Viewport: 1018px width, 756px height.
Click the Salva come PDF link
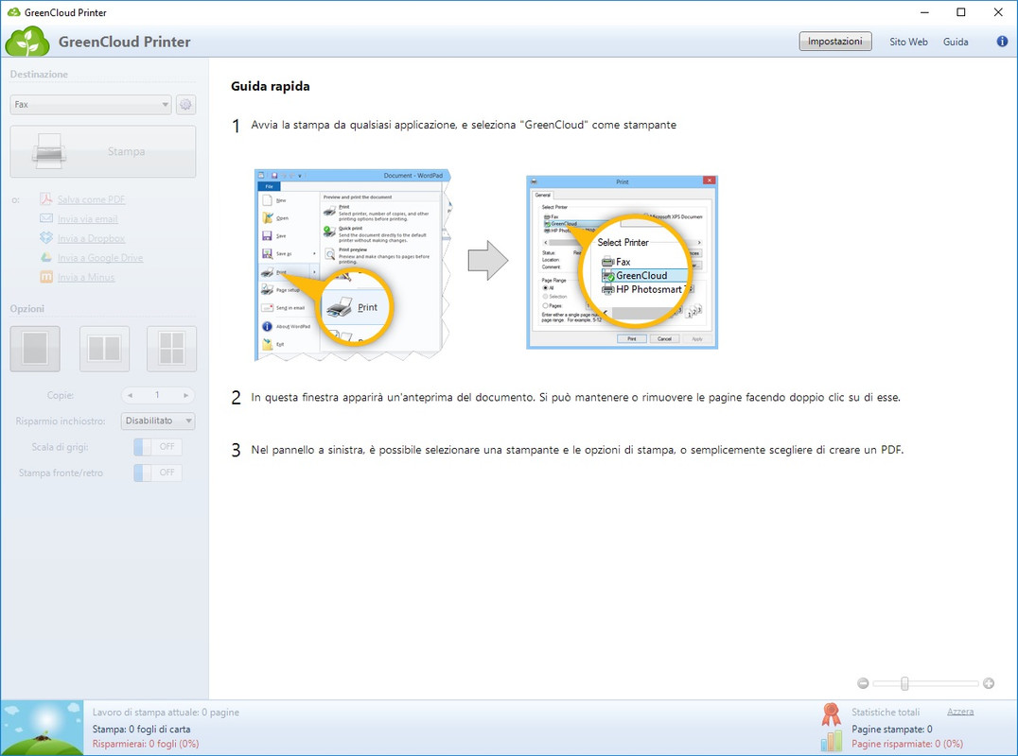pyautogui.click(x=91, y=199)
